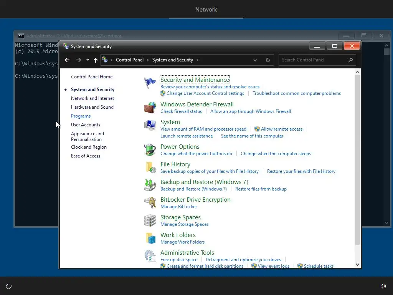Click Free up disk space
The height and width of the screenshot is (295, 393).
179,260
